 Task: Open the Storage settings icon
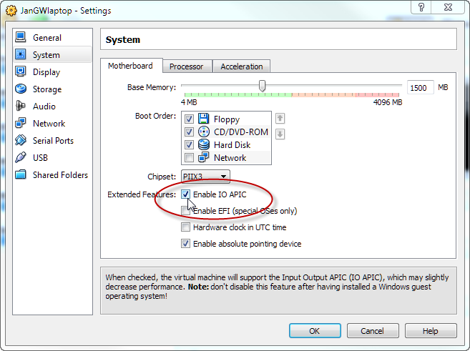click(20, 89)
